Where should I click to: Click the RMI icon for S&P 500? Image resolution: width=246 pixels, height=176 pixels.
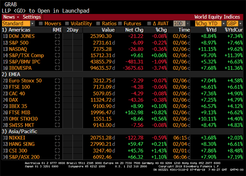[57, 42]
